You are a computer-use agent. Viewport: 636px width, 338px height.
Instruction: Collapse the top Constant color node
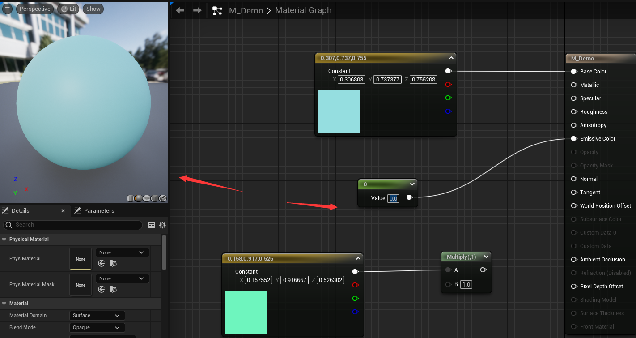tap(451, 58)
